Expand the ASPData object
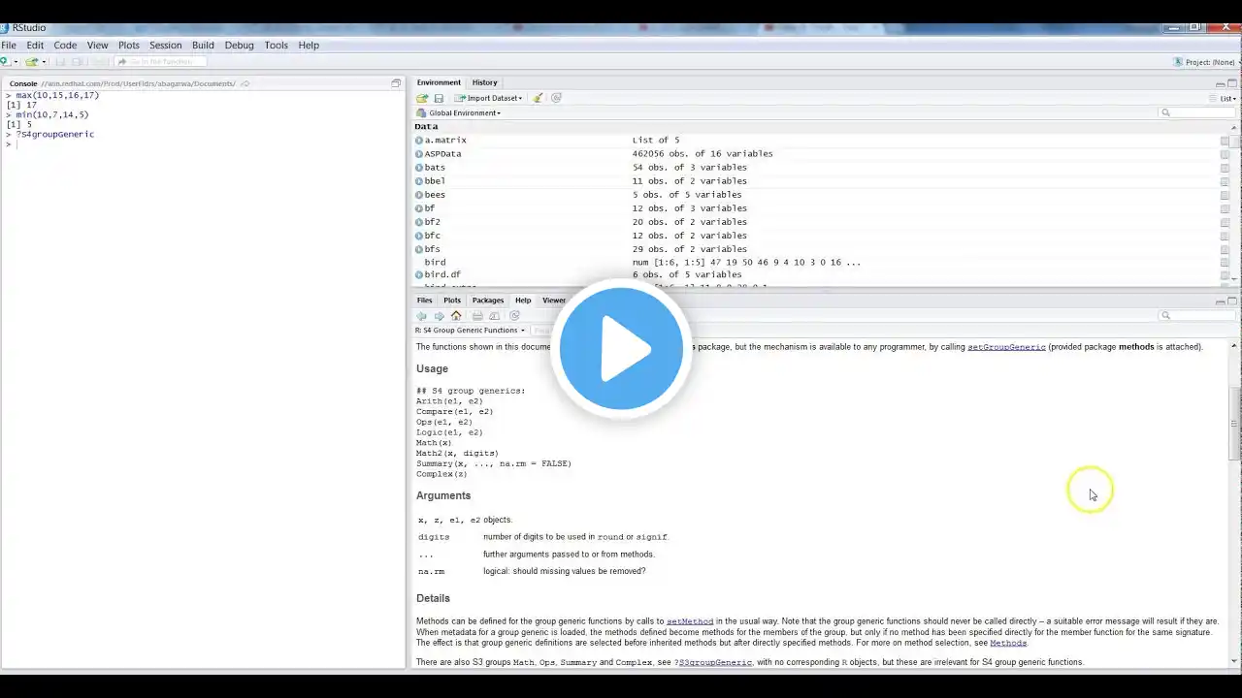Viewport: 1242px width, 698px height. (419, 154)
